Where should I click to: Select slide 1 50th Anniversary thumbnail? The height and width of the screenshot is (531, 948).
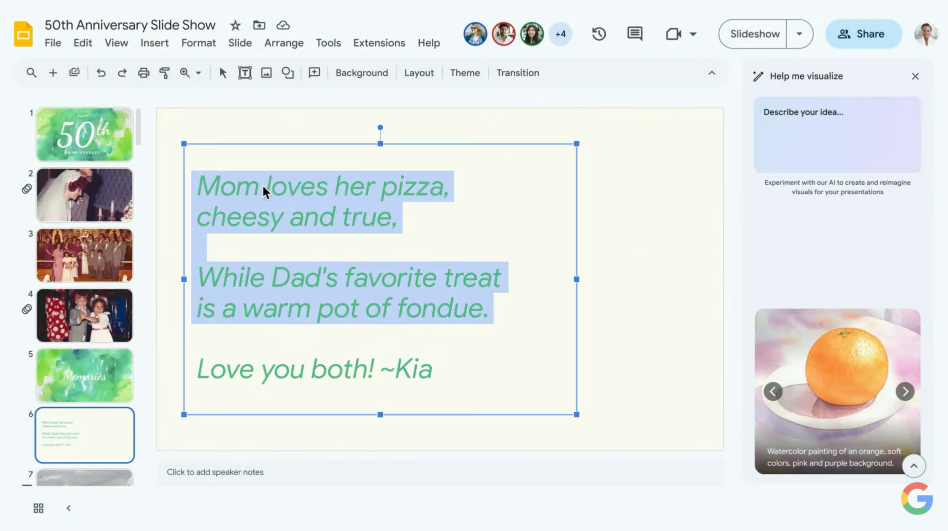[x=84, y=134]
